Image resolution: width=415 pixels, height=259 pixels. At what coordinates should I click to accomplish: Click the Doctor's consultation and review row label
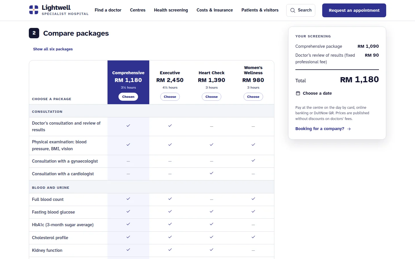[x=66, y=127]
